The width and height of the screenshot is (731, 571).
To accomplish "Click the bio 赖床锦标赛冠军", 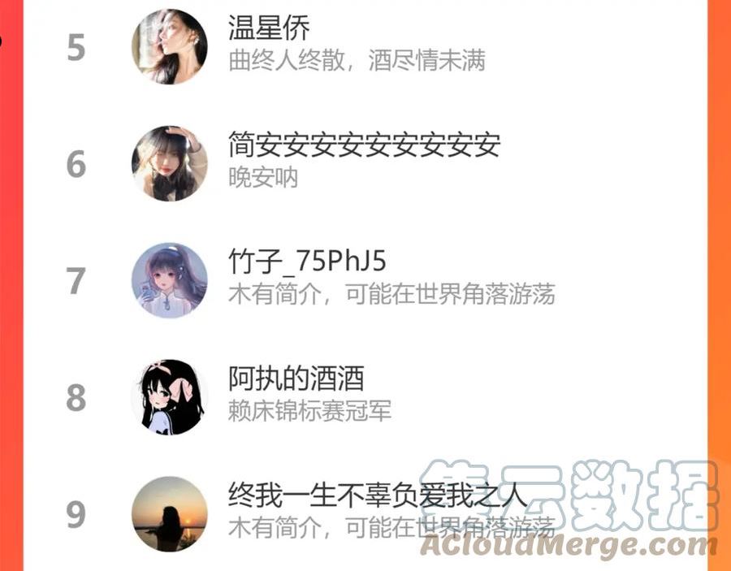I will coord(309,411).
